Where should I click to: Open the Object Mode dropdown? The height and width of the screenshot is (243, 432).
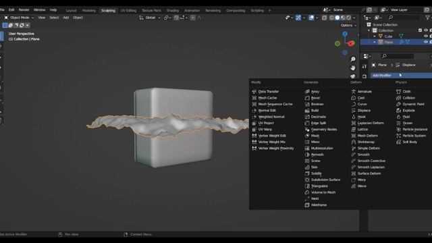tap(19, 18)
